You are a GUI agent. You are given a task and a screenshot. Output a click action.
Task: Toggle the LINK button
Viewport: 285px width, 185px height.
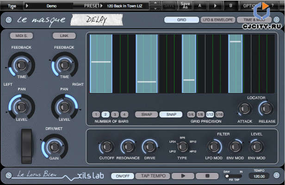[64, 36]
